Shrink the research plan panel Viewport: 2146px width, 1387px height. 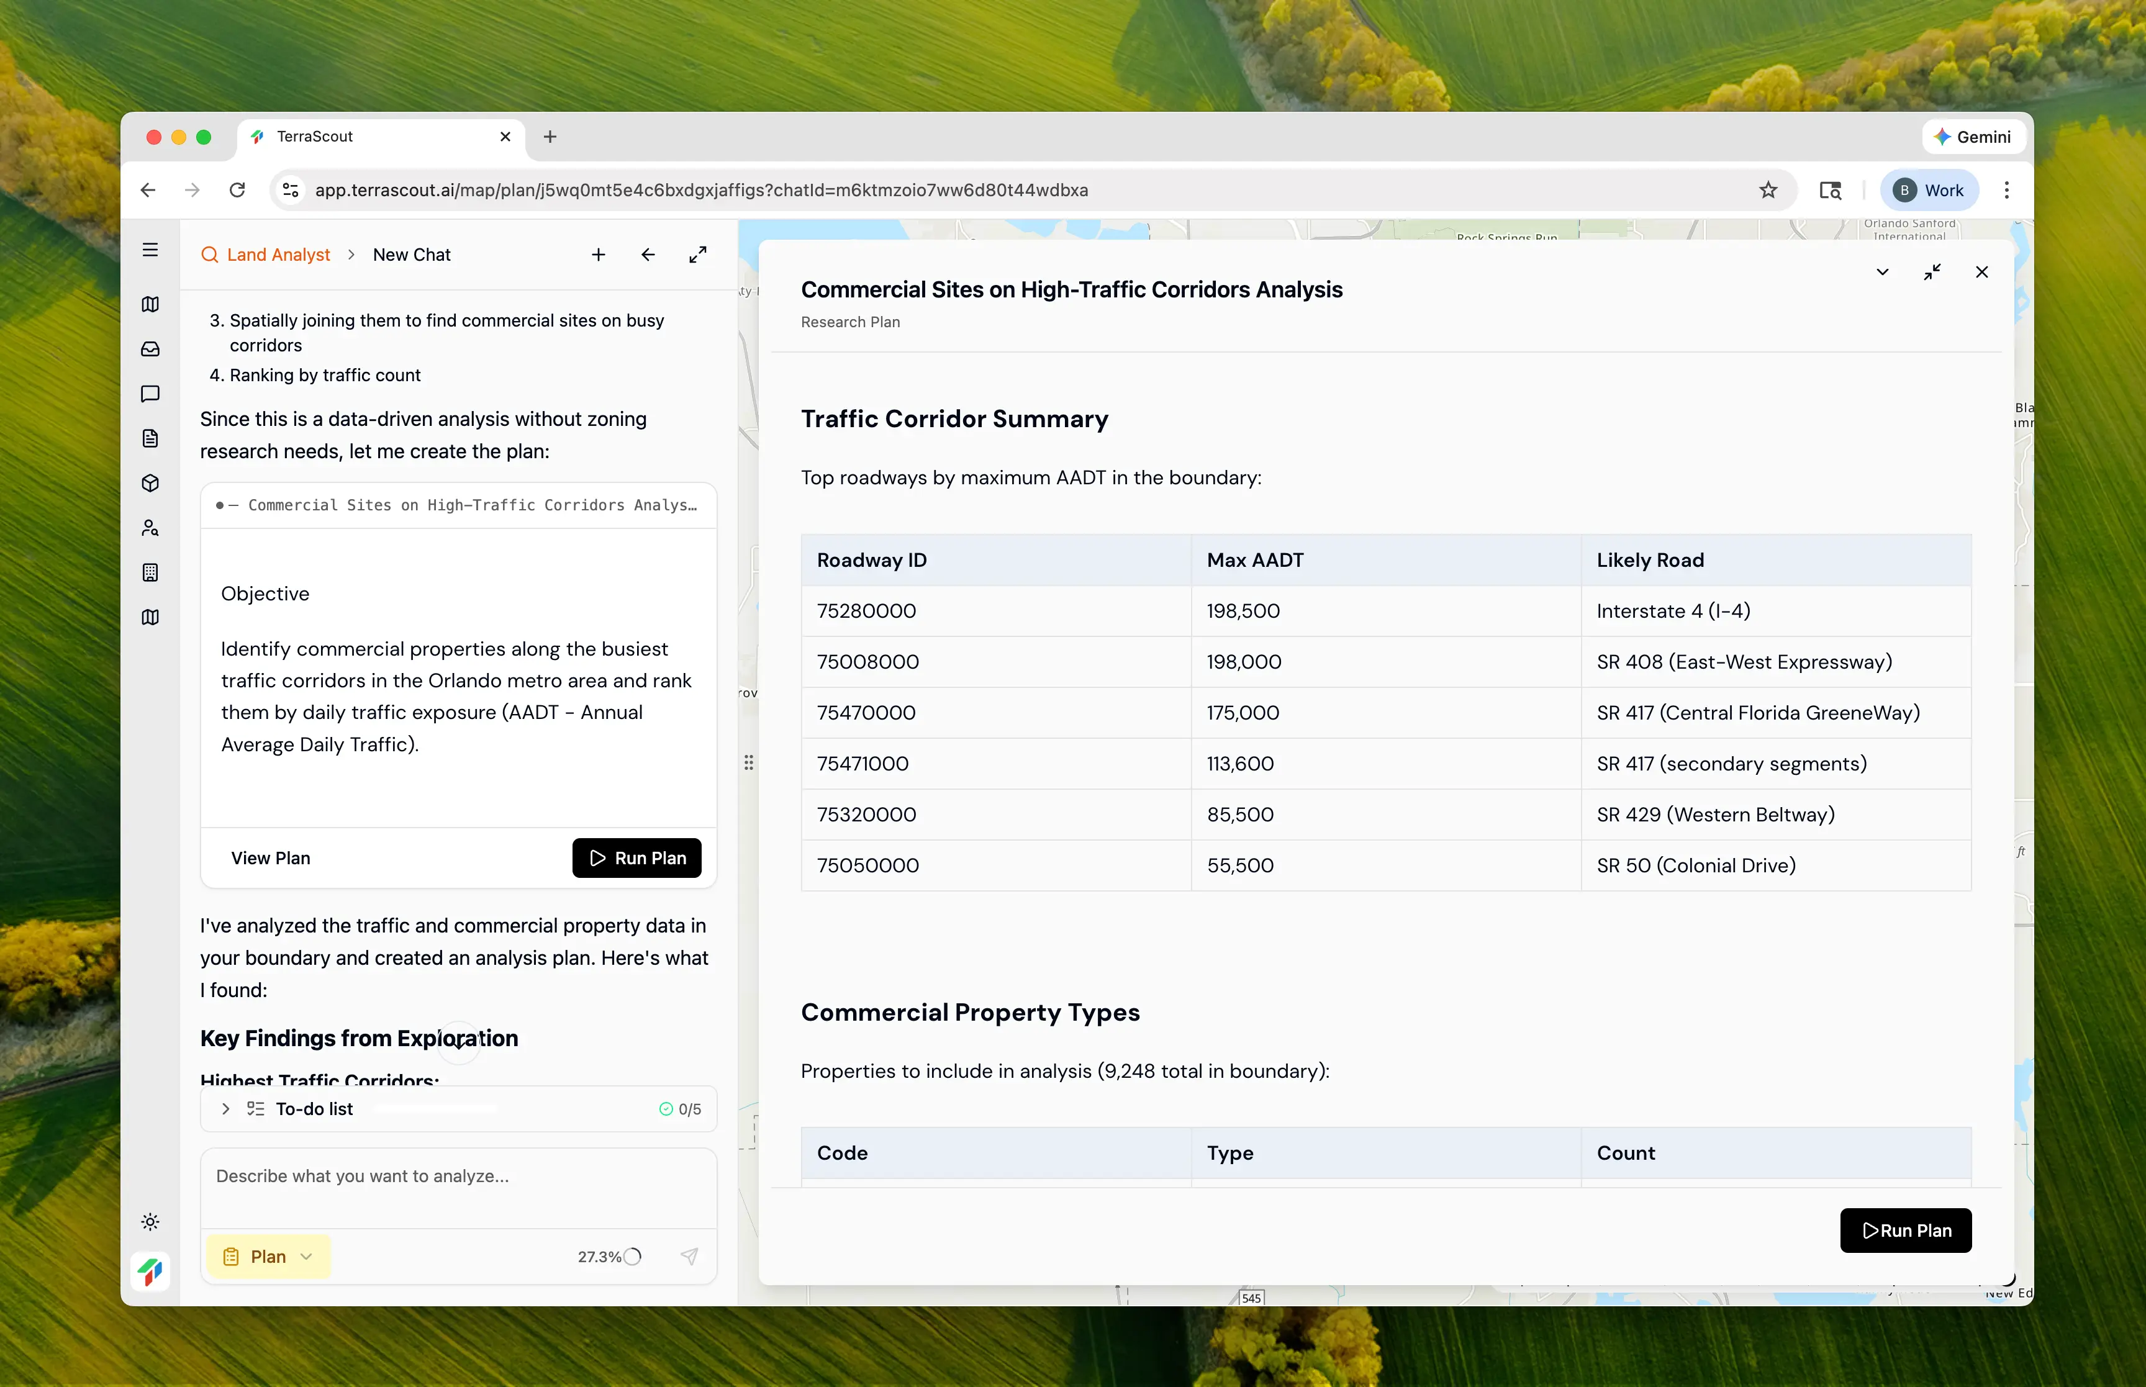(x=1932, y=272)
